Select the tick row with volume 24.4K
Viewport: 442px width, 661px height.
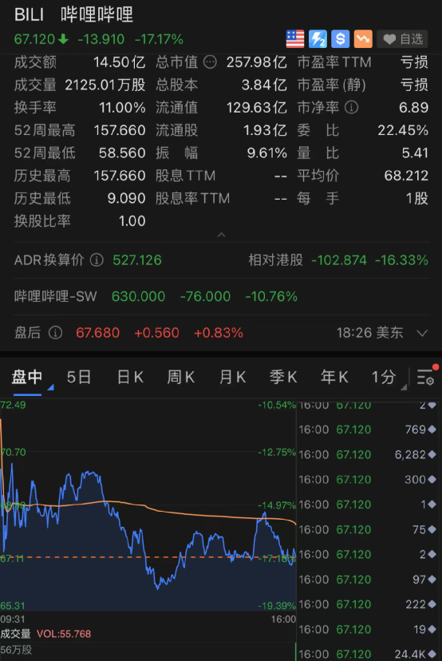coord(366,654)
